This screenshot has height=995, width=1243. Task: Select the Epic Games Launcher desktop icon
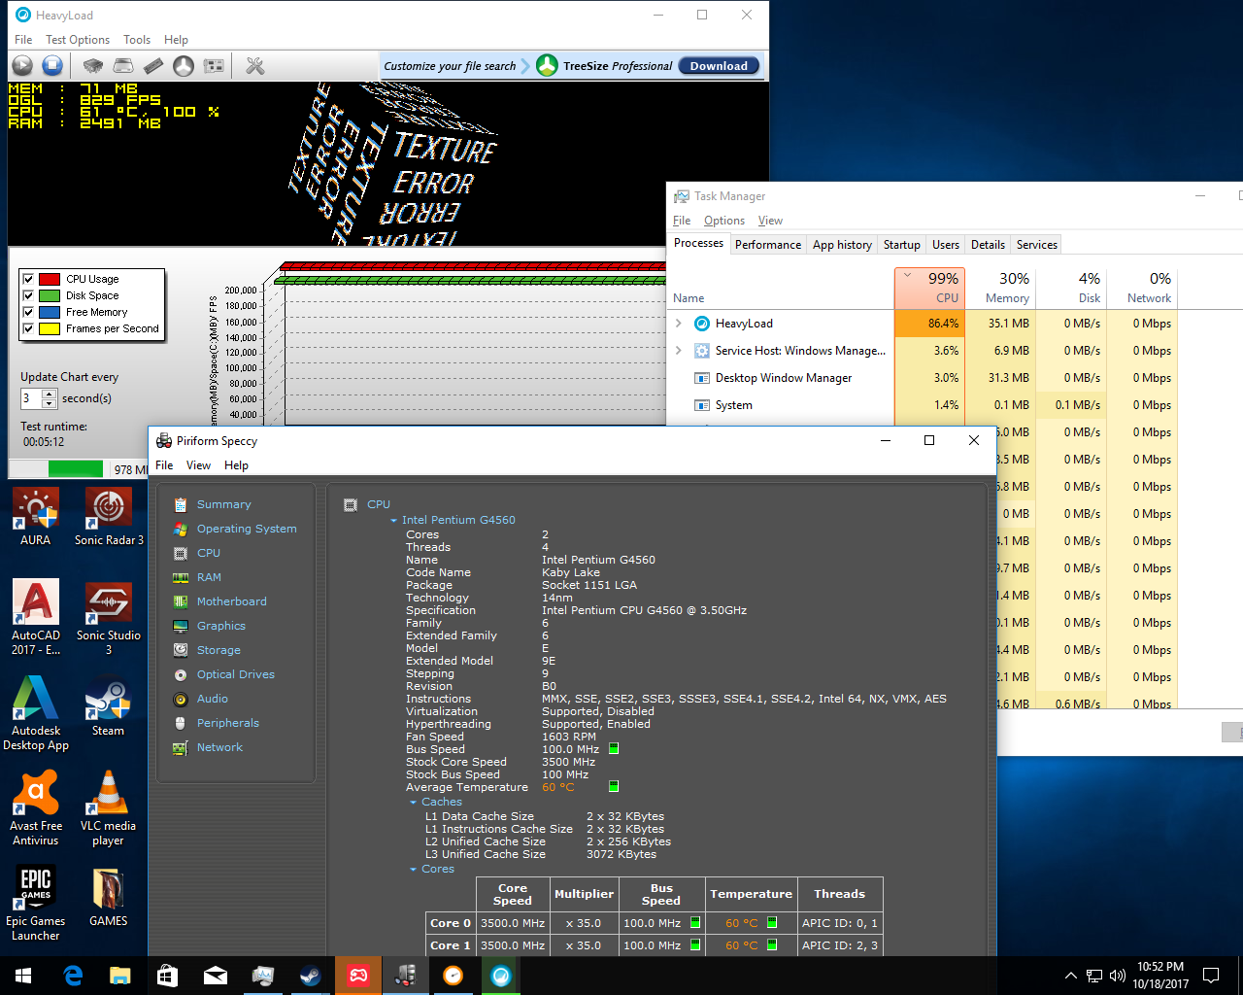[36, 904]
